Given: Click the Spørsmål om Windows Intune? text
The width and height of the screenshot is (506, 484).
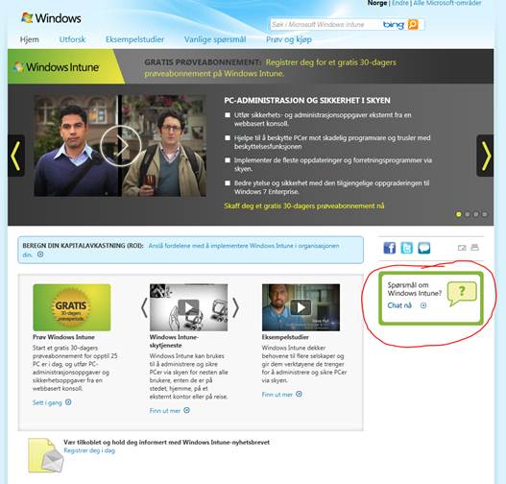Looking at the screenshot, I should (x=415, y=289).
